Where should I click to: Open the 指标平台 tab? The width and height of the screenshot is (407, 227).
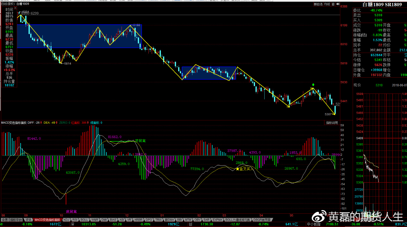click(16, 220)
